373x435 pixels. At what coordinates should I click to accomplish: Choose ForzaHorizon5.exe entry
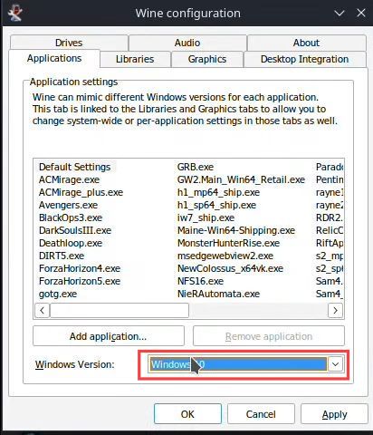80,281
